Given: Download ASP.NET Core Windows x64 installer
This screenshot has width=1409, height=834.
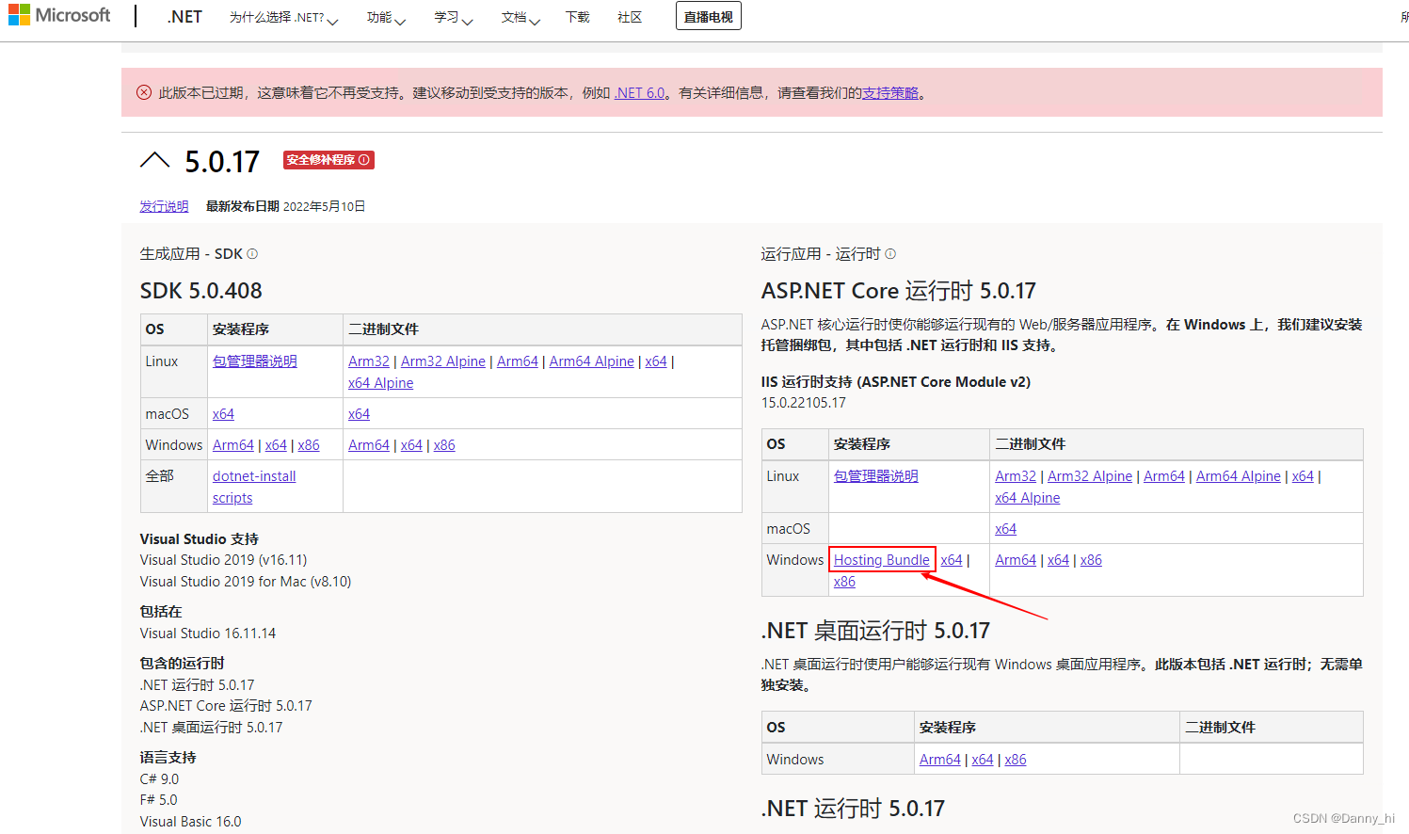Looking at the screenshot, I should click(x=952, y=560).
